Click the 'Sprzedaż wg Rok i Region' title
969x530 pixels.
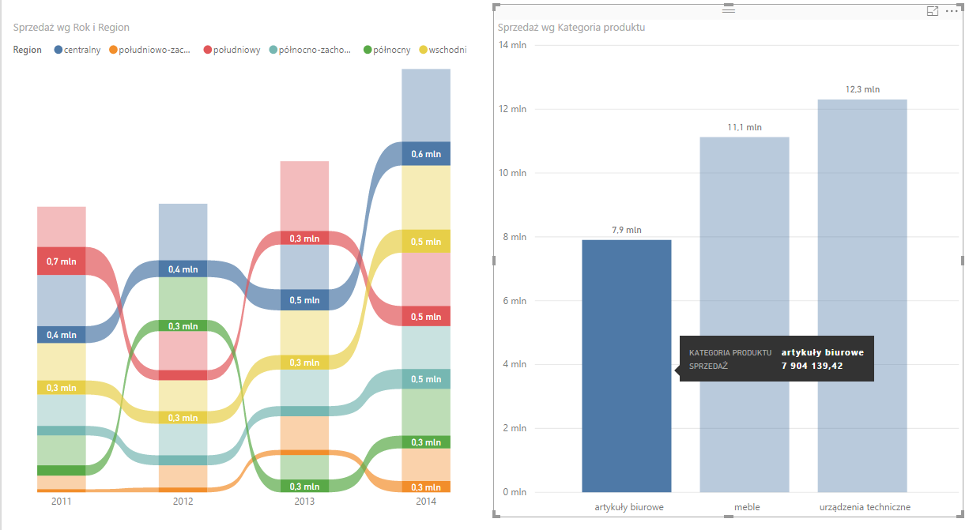71,28
